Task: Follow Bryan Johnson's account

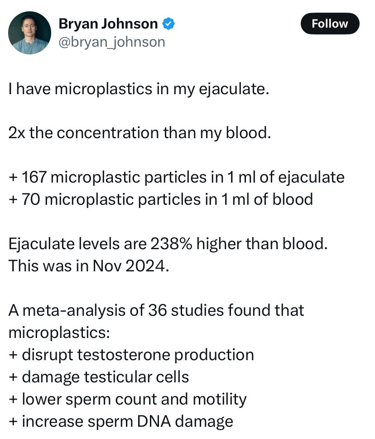Action: point(330,24)
